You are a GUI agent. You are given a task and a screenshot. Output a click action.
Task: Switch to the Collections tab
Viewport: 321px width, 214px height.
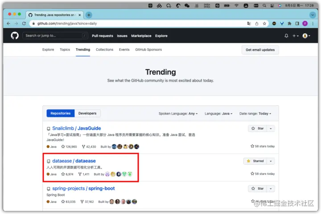coord(104,49)
